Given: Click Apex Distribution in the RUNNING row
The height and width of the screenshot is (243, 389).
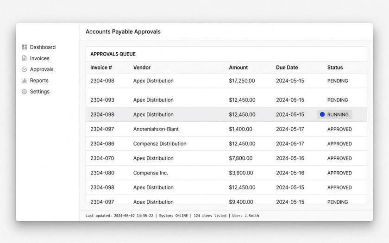Looking at the screenshot, I should tap(153, 115).
